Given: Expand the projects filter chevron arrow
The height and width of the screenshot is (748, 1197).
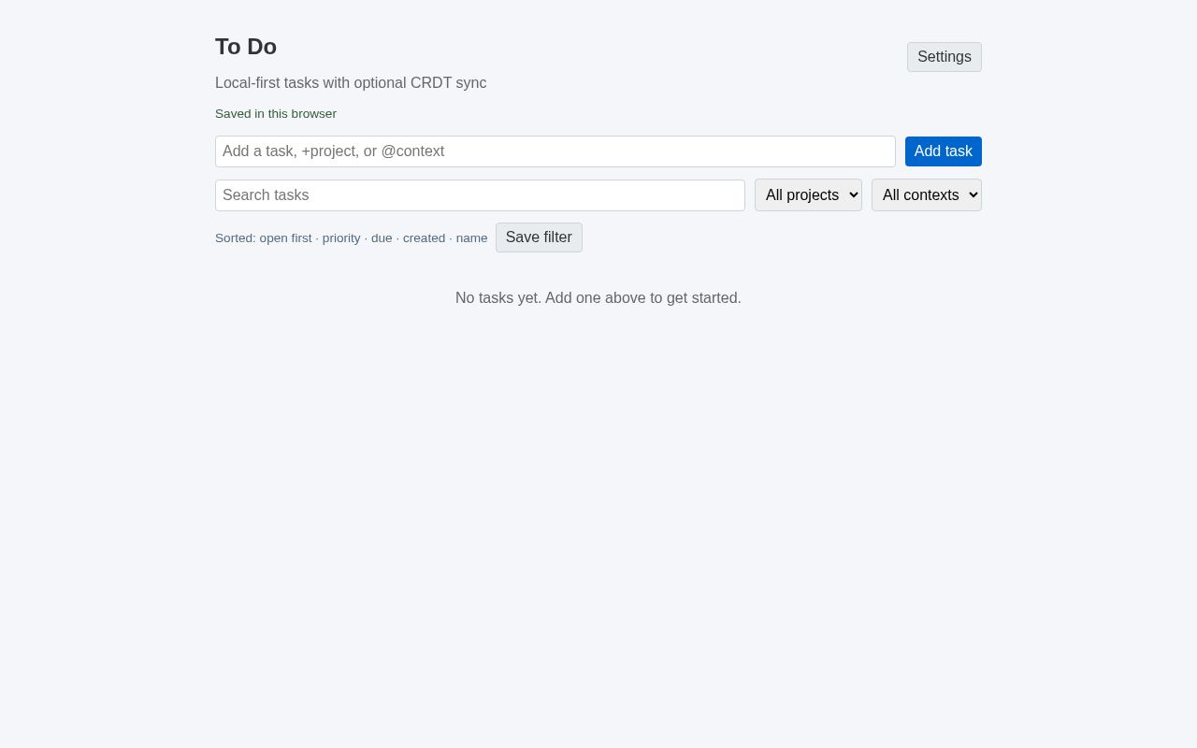Looking at the screenshot, I should (852, 195).
